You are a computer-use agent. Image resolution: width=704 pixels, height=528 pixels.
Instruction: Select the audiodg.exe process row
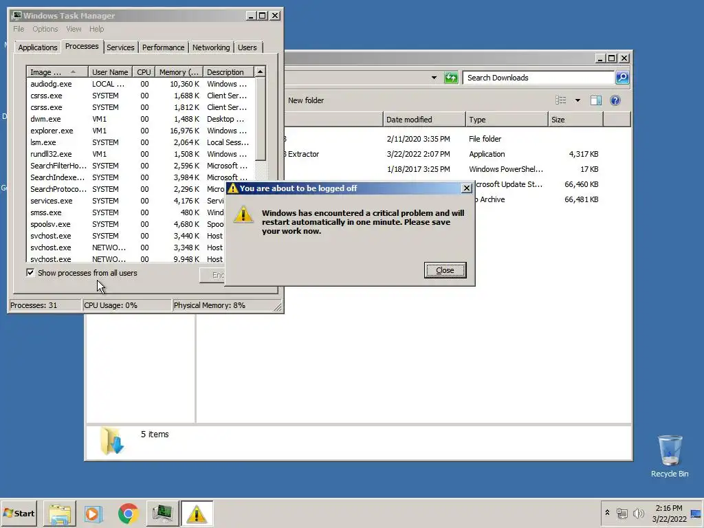coord(140,84)
